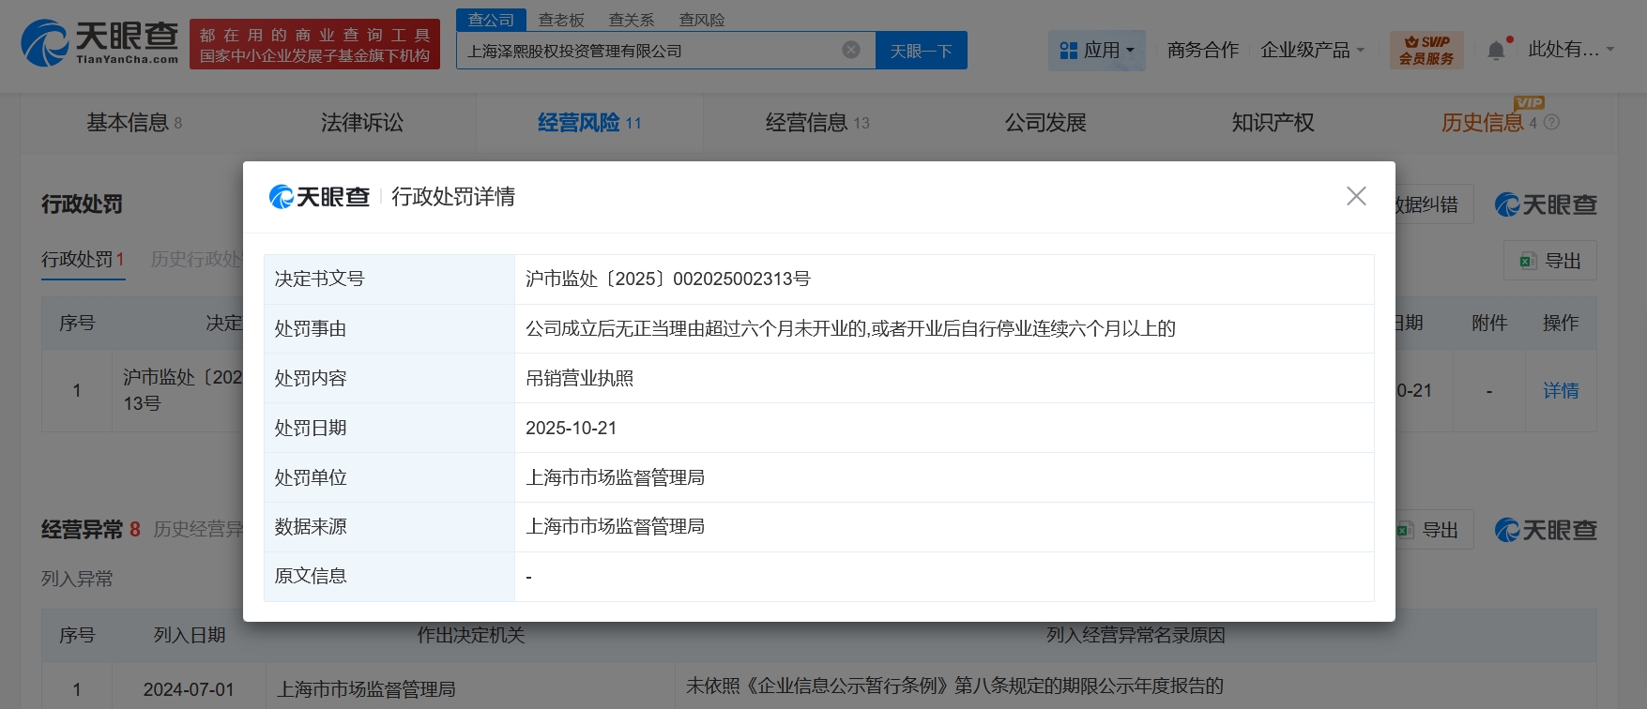This screenshot has height=709, width=1647.
Task: Go to the 知识产权 tab
Action: click(x=1273, y=123)
